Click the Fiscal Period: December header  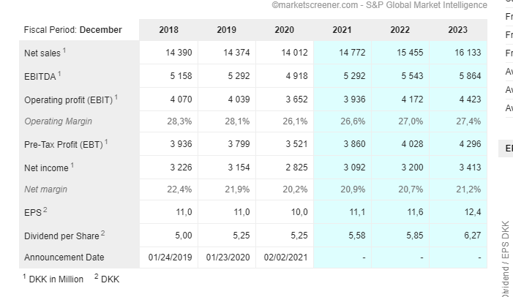coord(72,30)
